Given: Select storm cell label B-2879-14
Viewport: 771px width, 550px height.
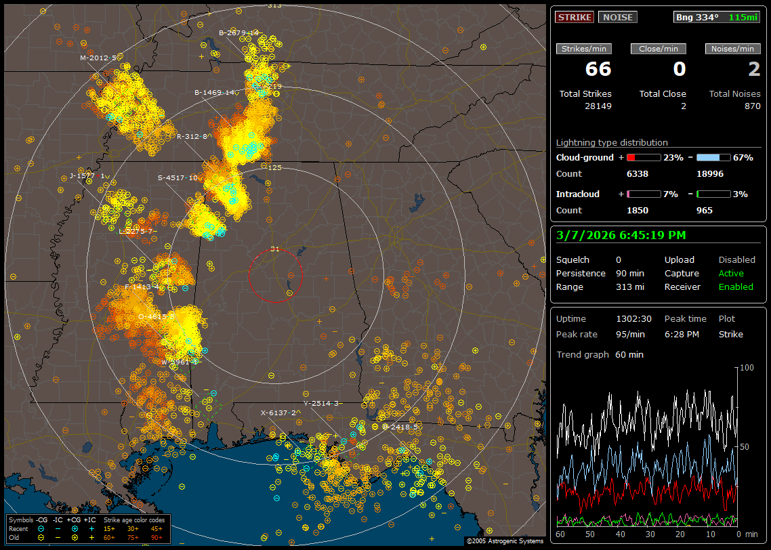Looking at the screenshot, I should click(238, 33).
